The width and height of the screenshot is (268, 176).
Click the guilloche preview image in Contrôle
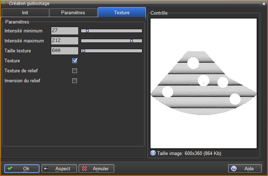point(204,83)
